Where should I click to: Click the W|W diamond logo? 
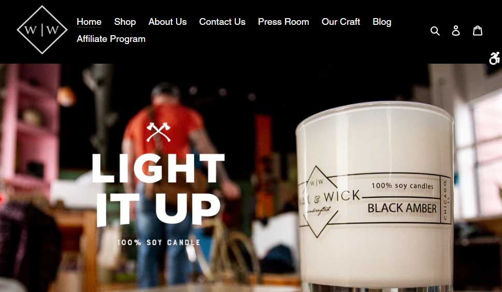[x=42, y=30]
